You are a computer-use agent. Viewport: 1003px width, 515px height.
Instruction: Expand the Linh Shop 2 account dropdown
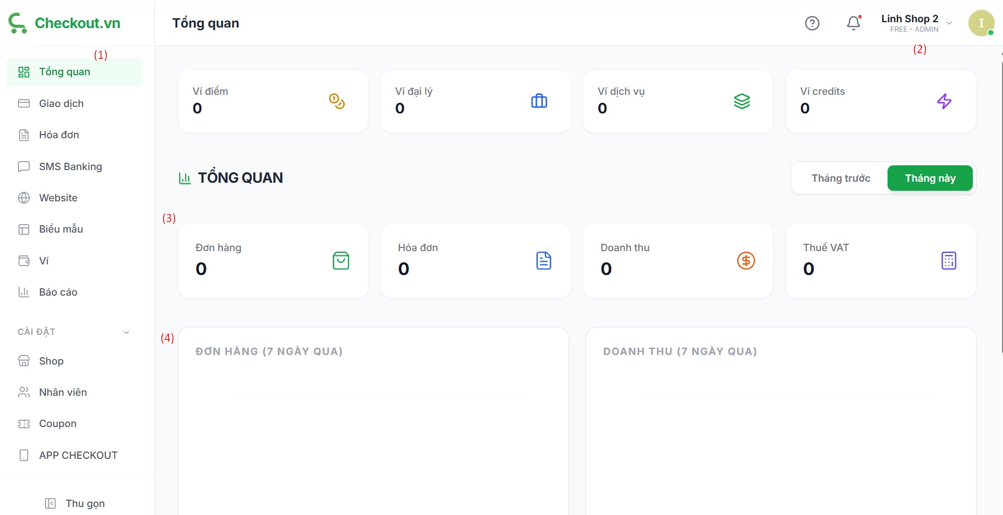pos(950,23)
